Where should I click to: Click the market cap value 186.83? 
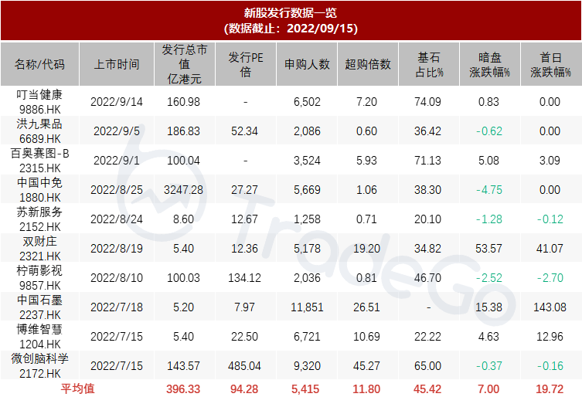183,131
